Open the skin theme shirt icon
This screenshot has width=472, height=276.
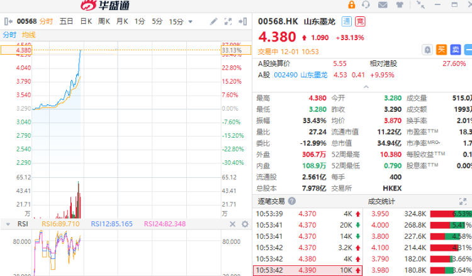click(400, 5)
